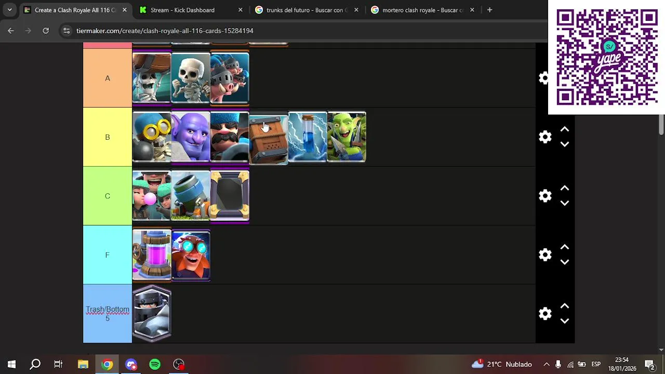Click the blue tier F label
The width and height of the screenshot is (665, 374).
pos(108,255)
